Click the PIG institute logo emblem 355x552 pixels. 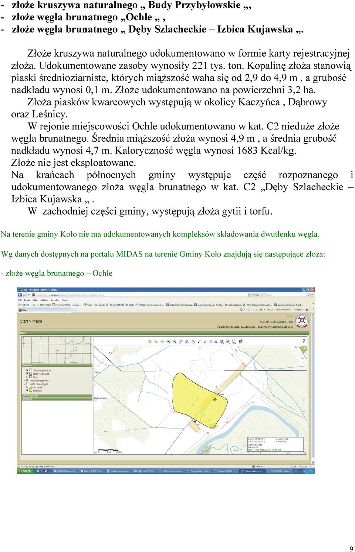pos(302,321)
